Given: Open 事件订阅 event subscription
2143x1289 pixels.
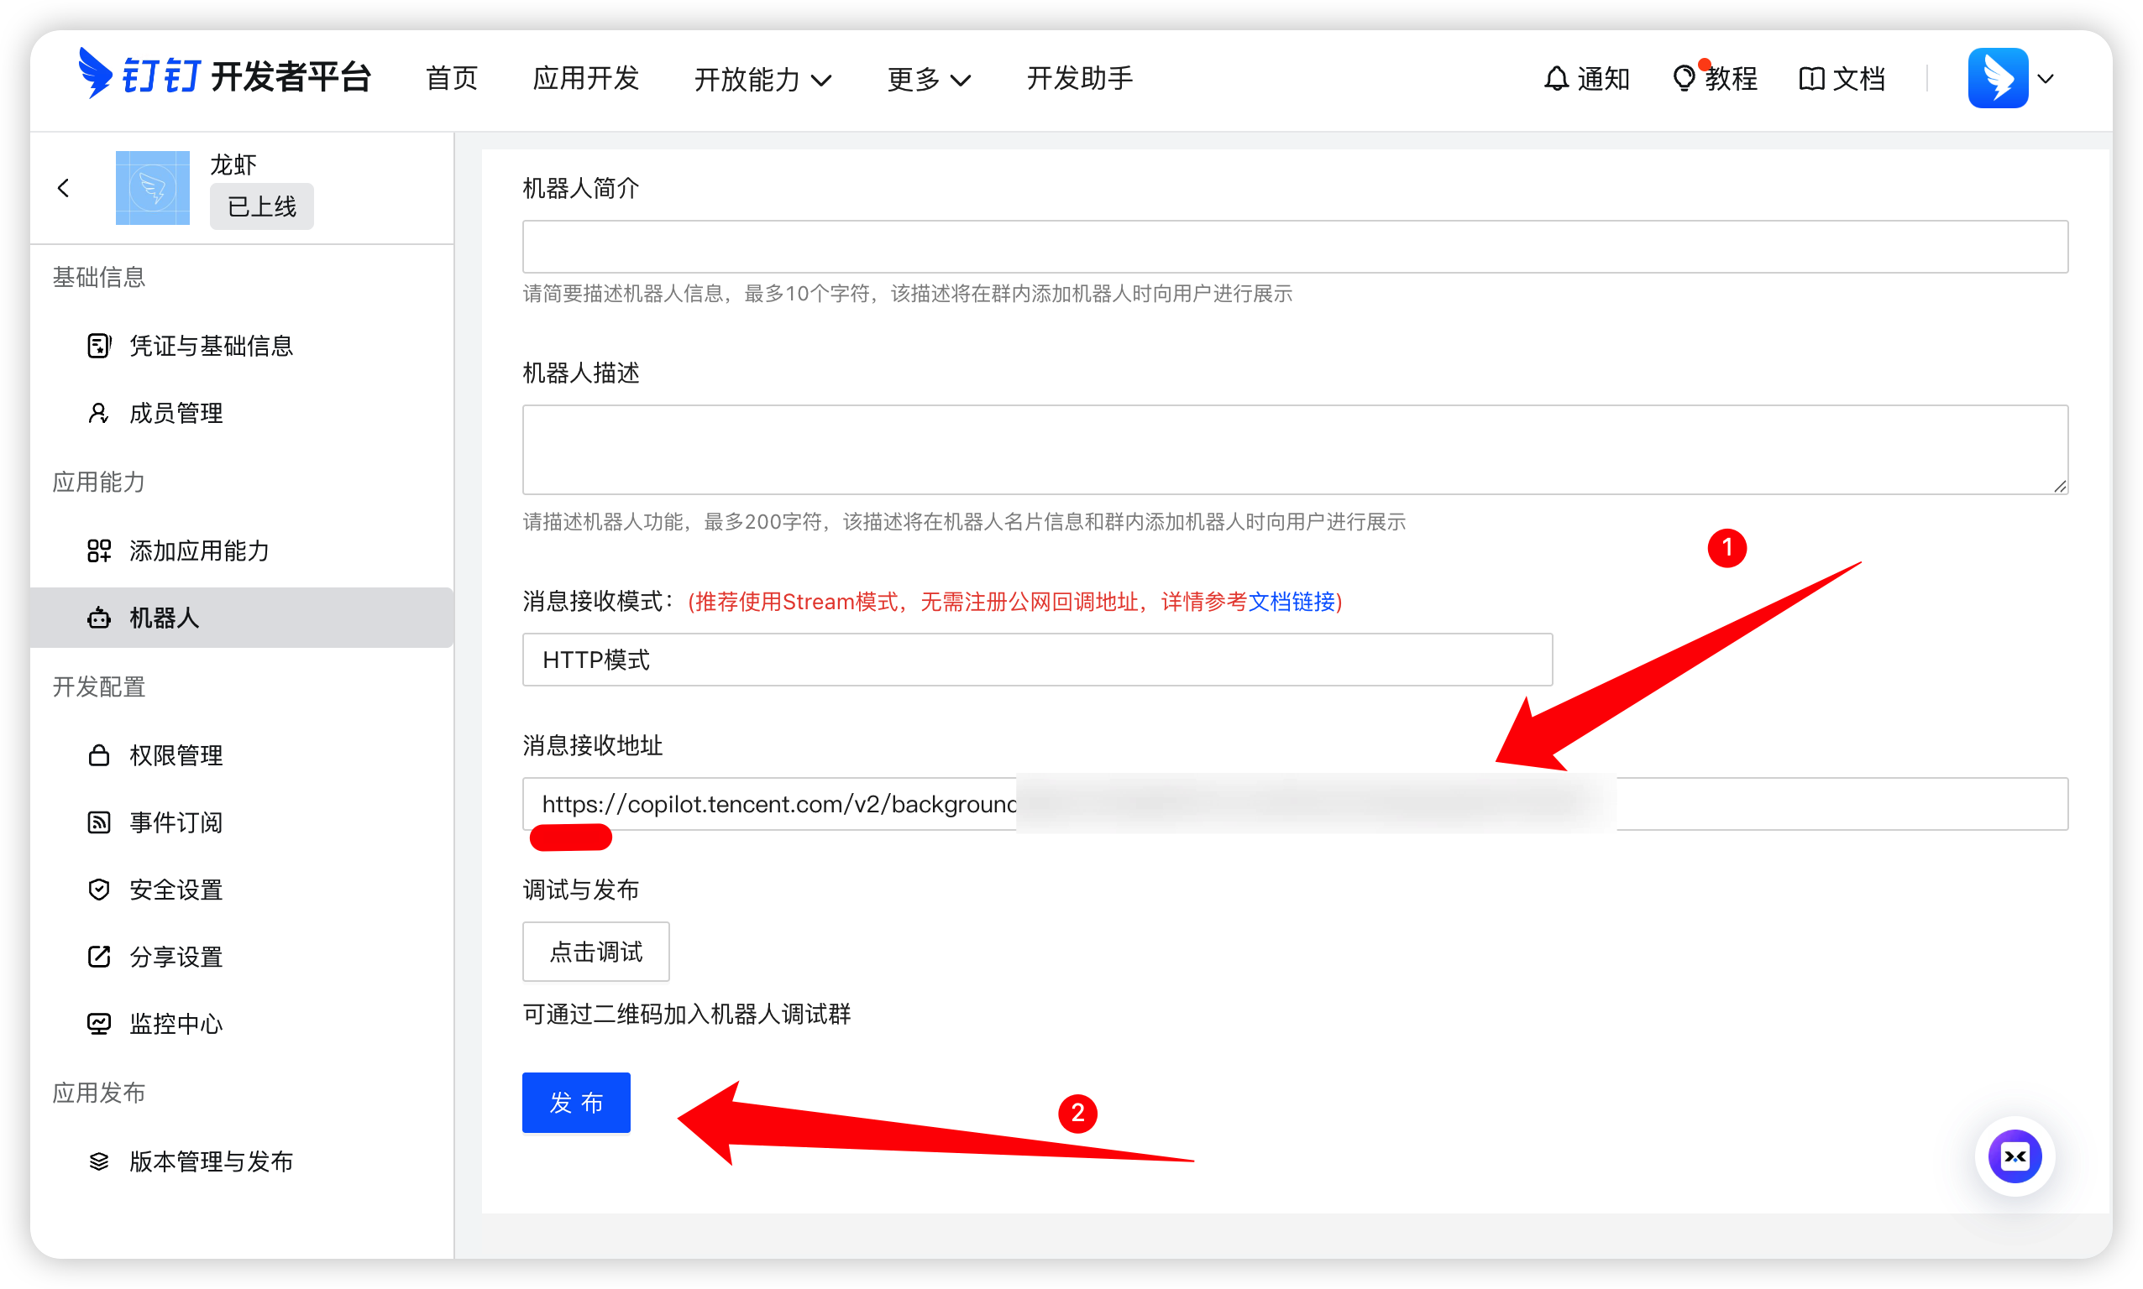Looking at the screenshot, I should 176,822.
